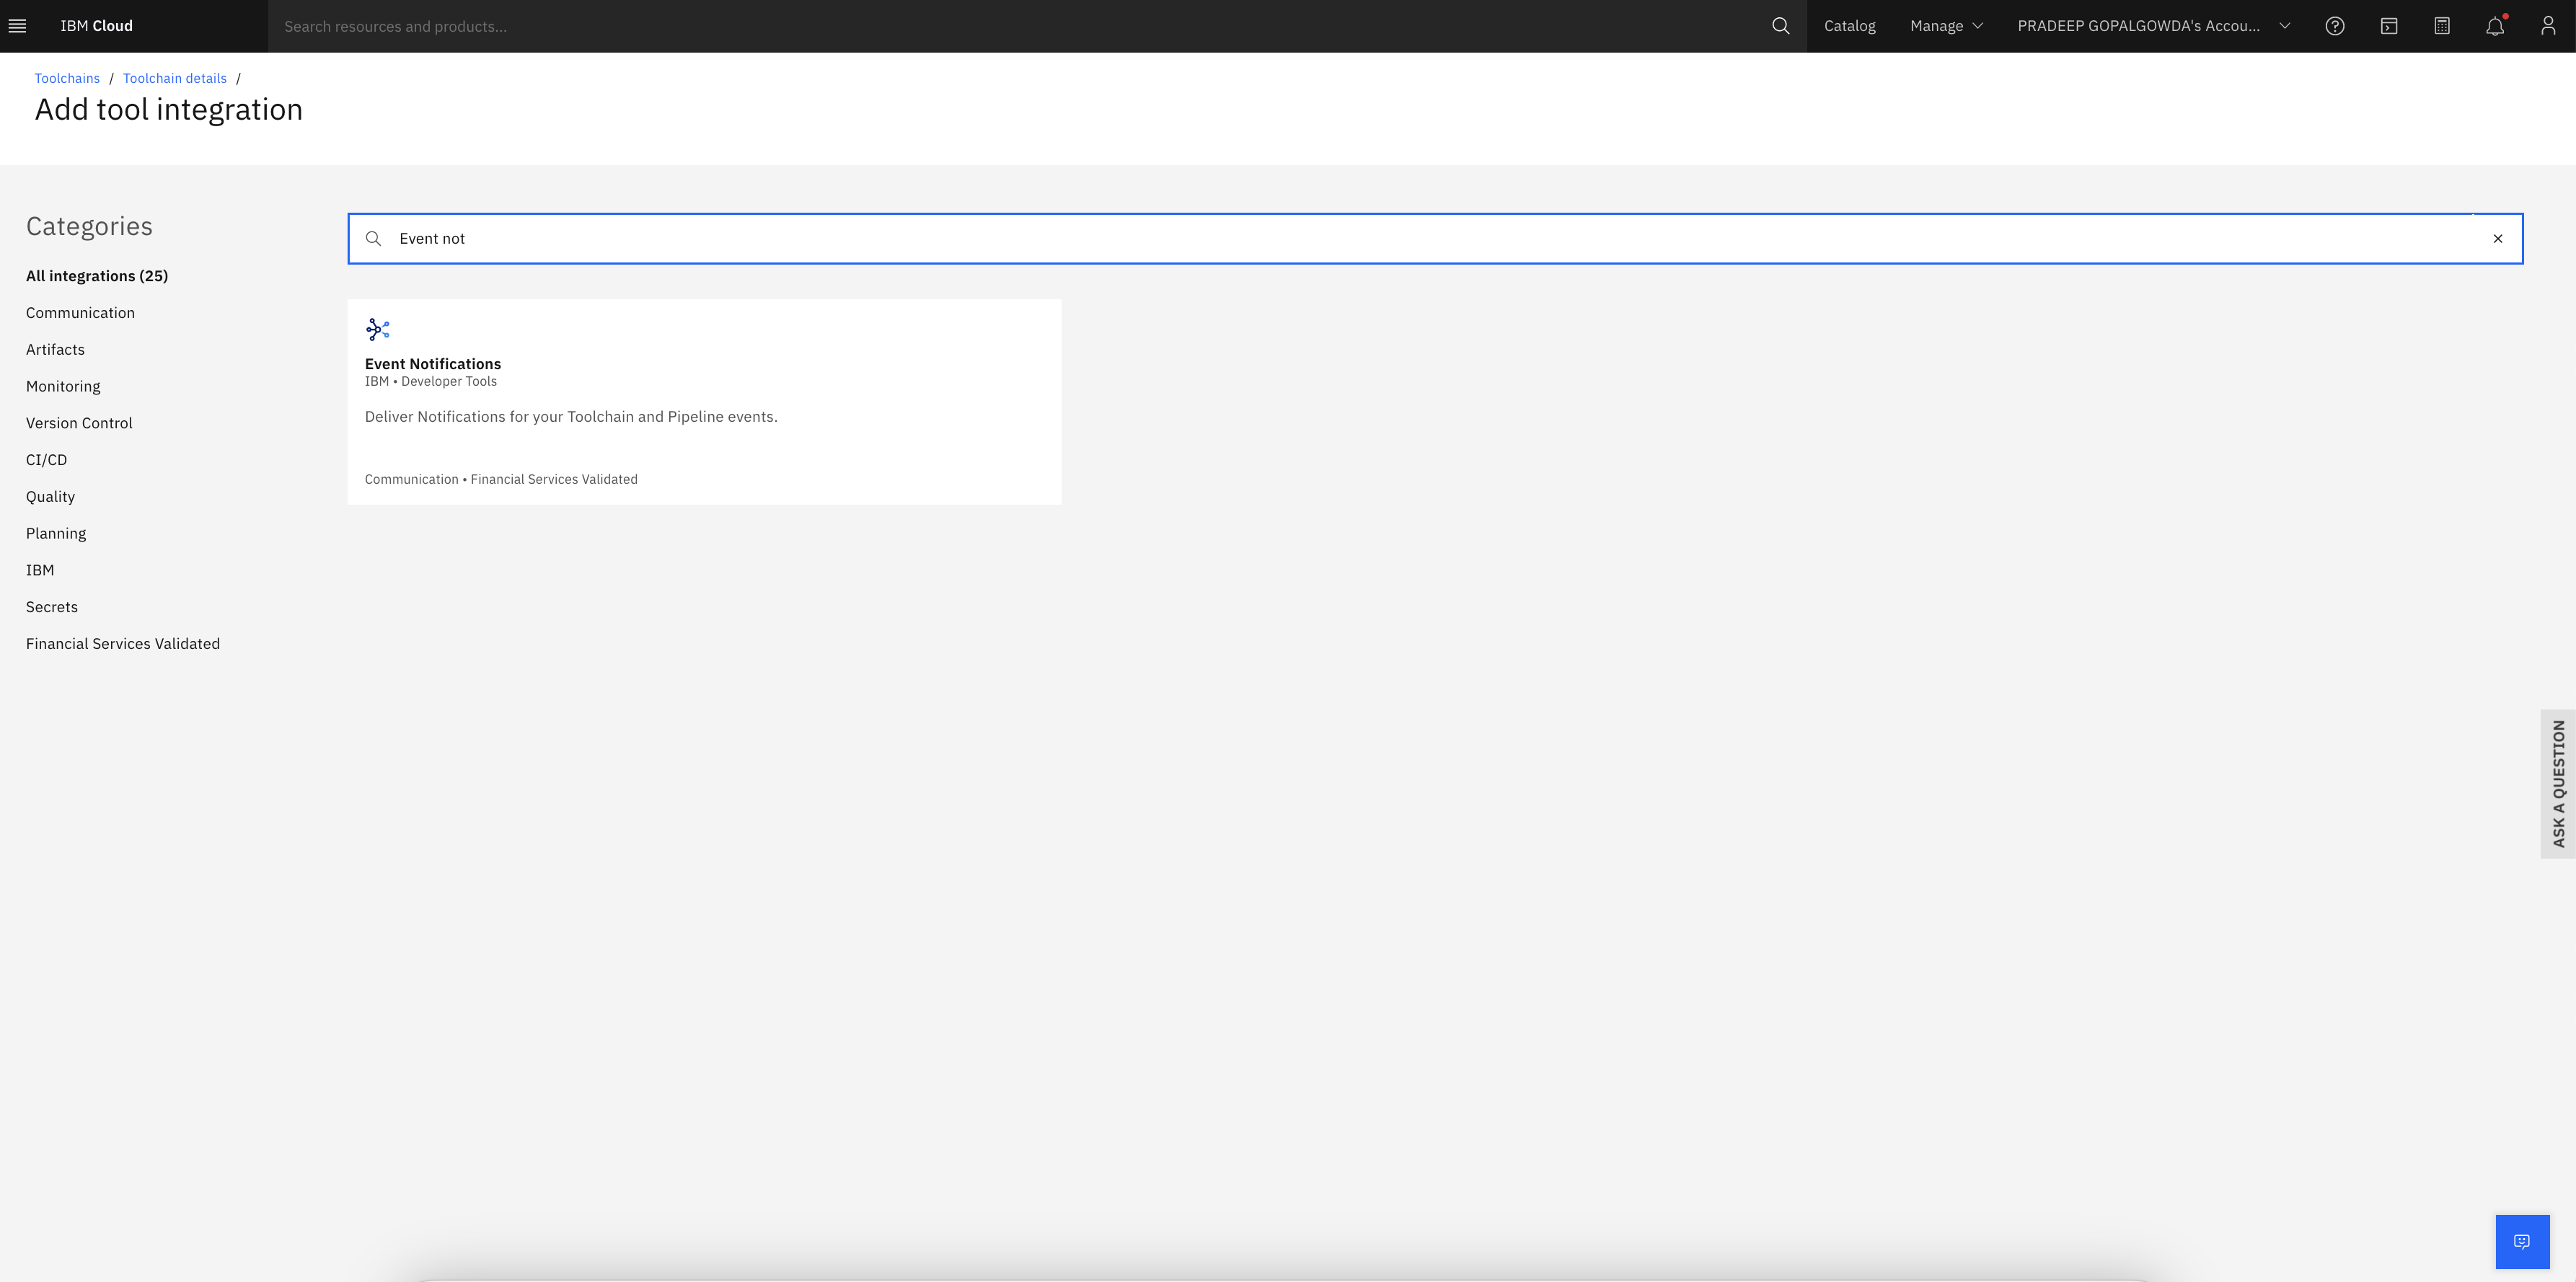Screen dimensions: 2576x1282
Task: Open the user account avatar icon
Action: [x=2547, y=25]
